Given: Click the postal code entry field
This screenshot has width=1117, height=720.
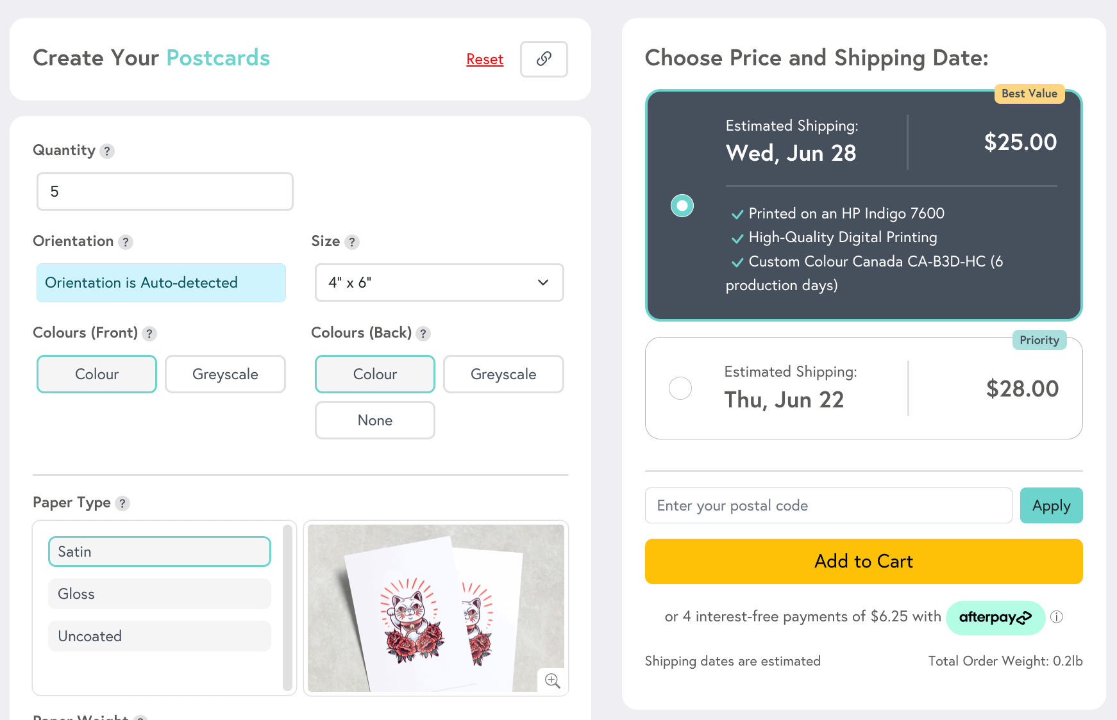Looking at the screenshot, I should [x=827, y=505].
